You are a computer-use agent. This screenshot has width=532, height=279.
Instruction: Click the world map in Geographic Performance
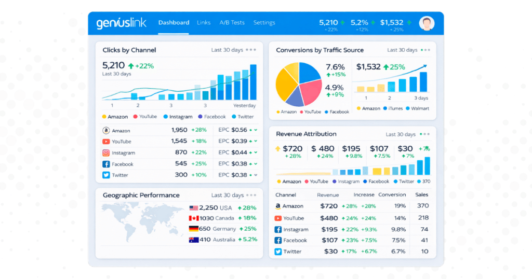142,221
